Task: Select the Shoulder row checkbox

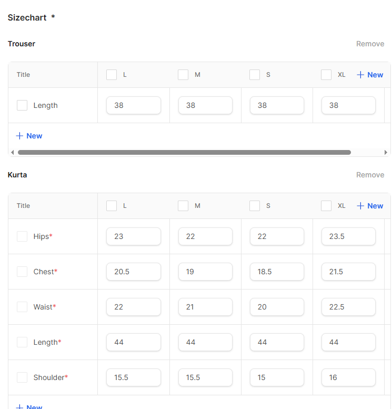Action: pos(22,377)
